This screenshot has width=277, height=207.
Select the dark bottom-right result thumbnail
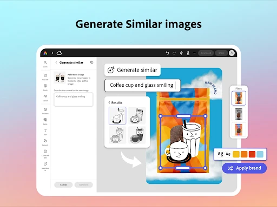137,135
